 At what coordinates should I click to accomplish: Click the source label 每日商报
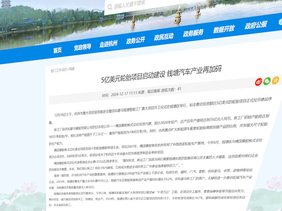(x=154, y=91)
